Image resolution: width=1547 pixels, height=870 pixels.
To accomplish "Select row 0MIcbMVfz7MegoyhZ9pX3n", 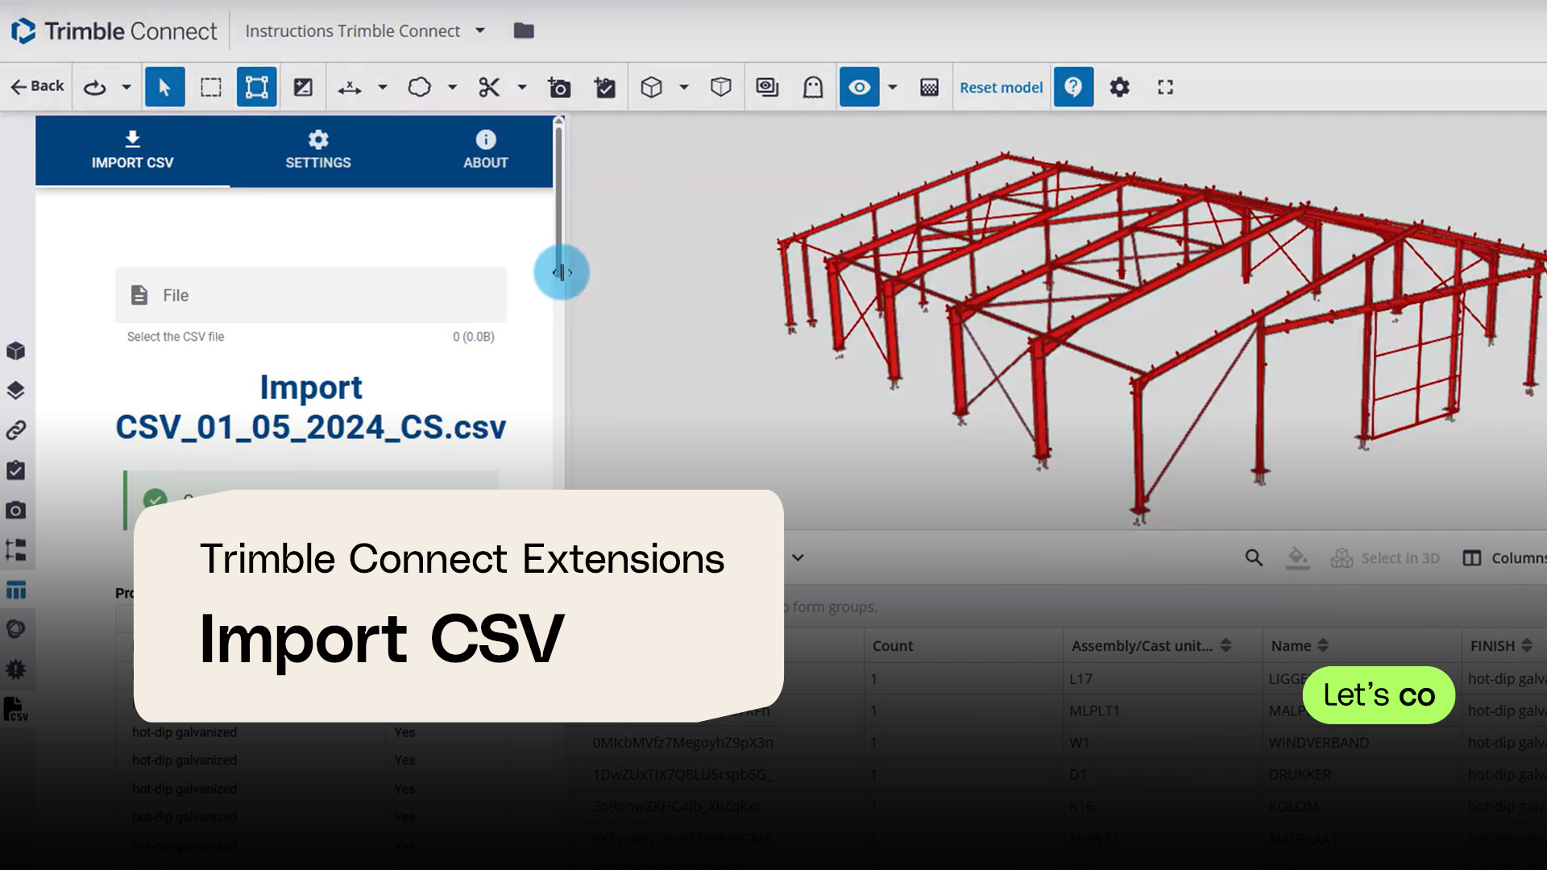I will click(x=682, y=742).
